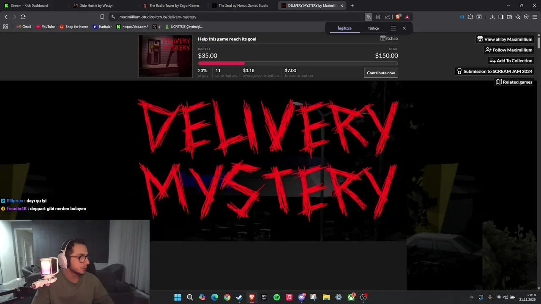
Task: Open OBS Studio from taskbar
Action: (363, 297)
